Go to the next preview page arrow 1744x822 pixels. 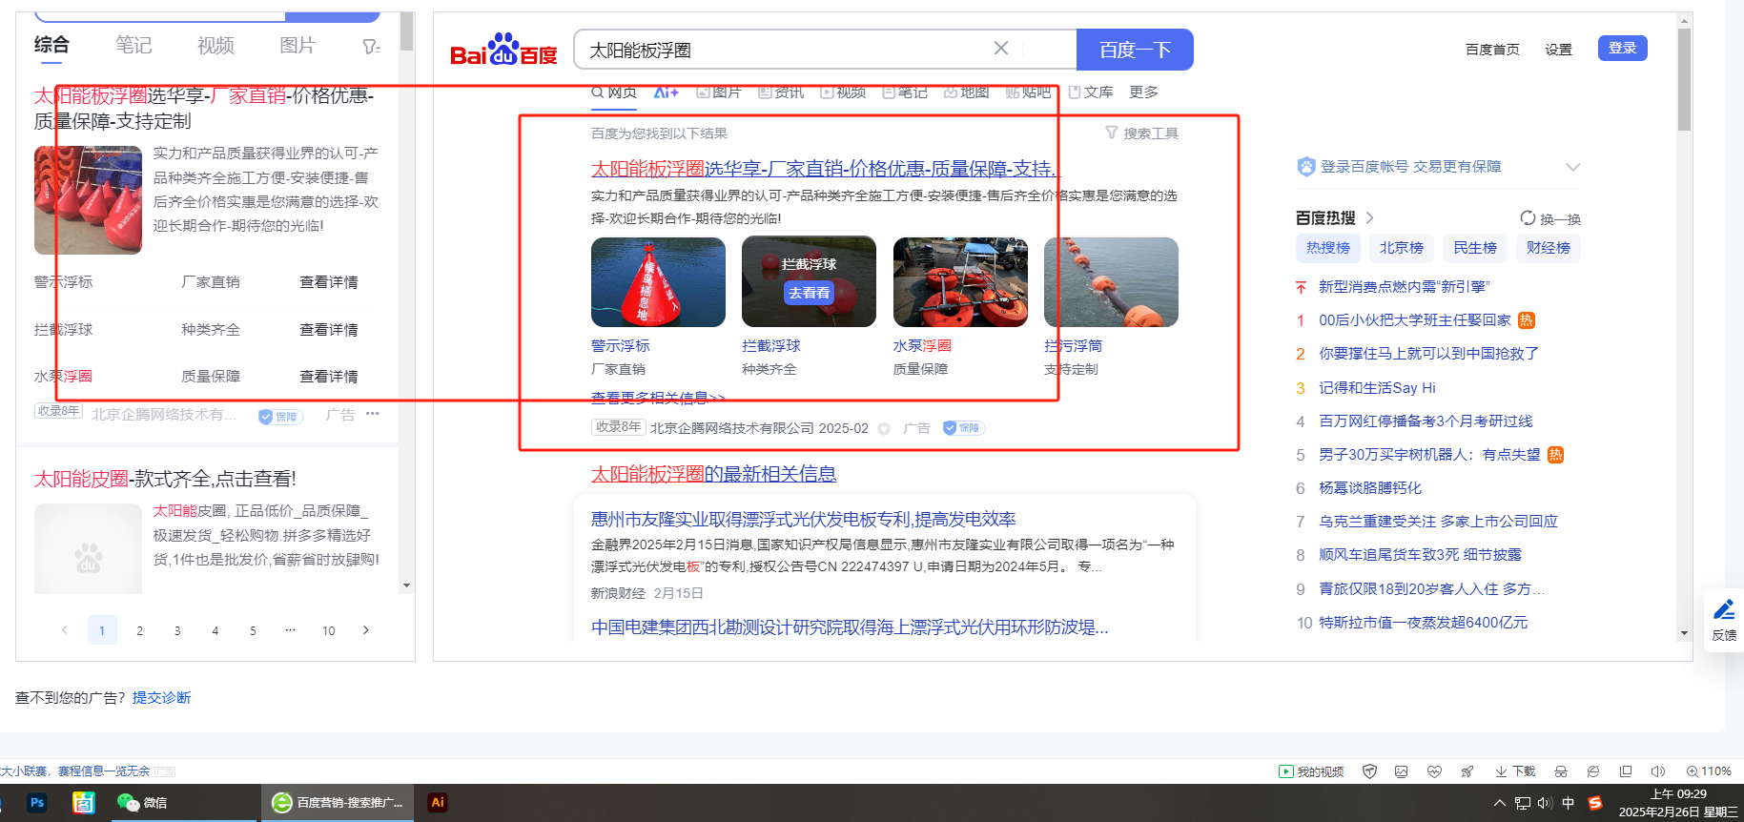[366, 630]
